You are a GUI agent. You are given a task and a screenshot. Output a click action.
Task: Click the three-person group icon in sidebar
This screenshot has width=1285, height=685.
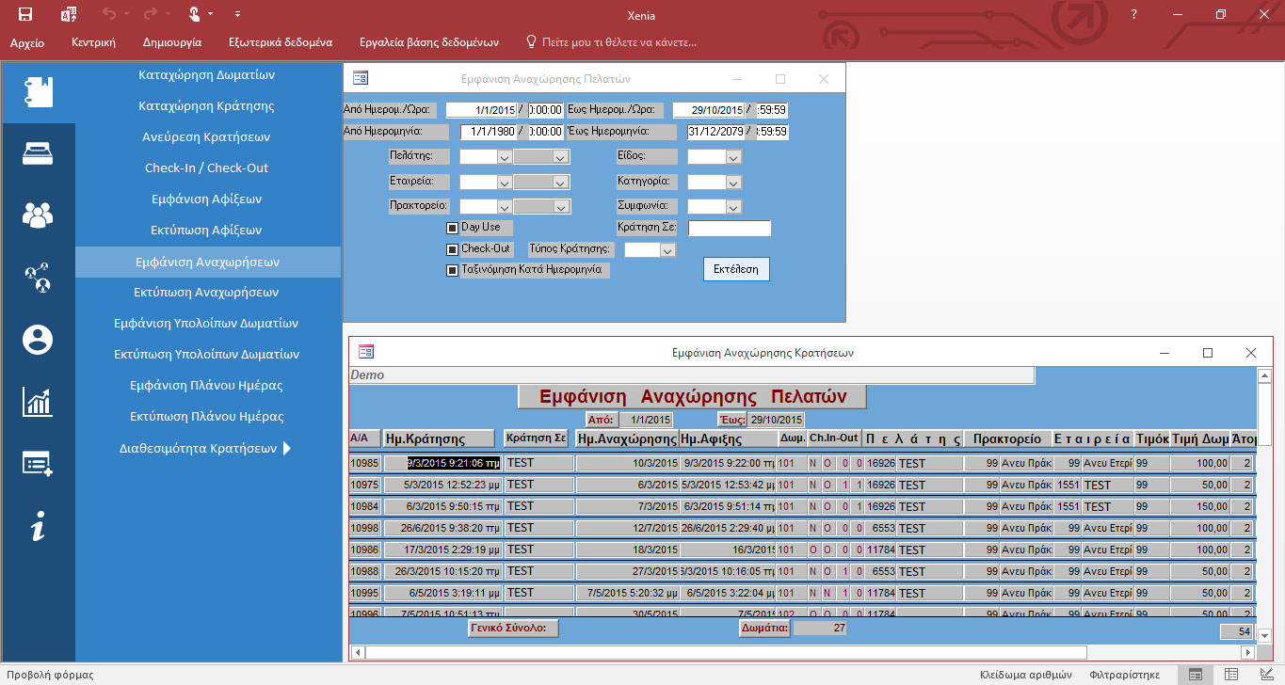point(38,215)
